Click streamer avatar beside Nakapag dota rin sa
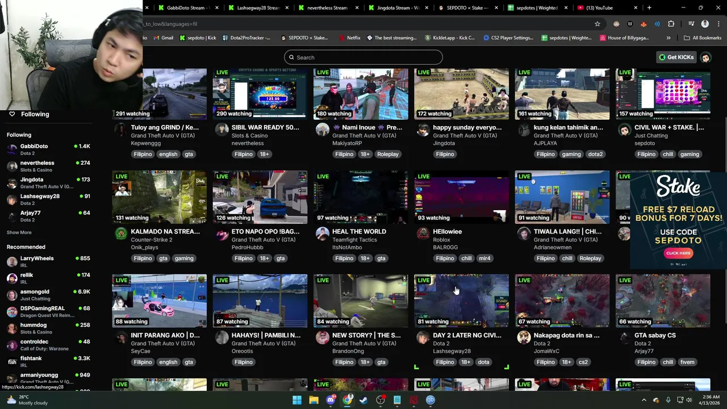The image size is (727, 409). [524, 337]
